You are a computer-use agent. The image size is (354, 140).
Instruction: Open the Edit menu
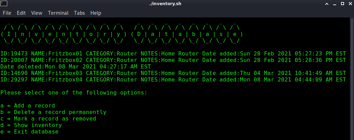tap(21, 13)
